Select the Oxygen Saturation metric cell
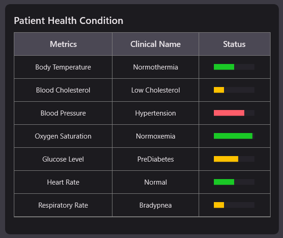 coord(63,136)
